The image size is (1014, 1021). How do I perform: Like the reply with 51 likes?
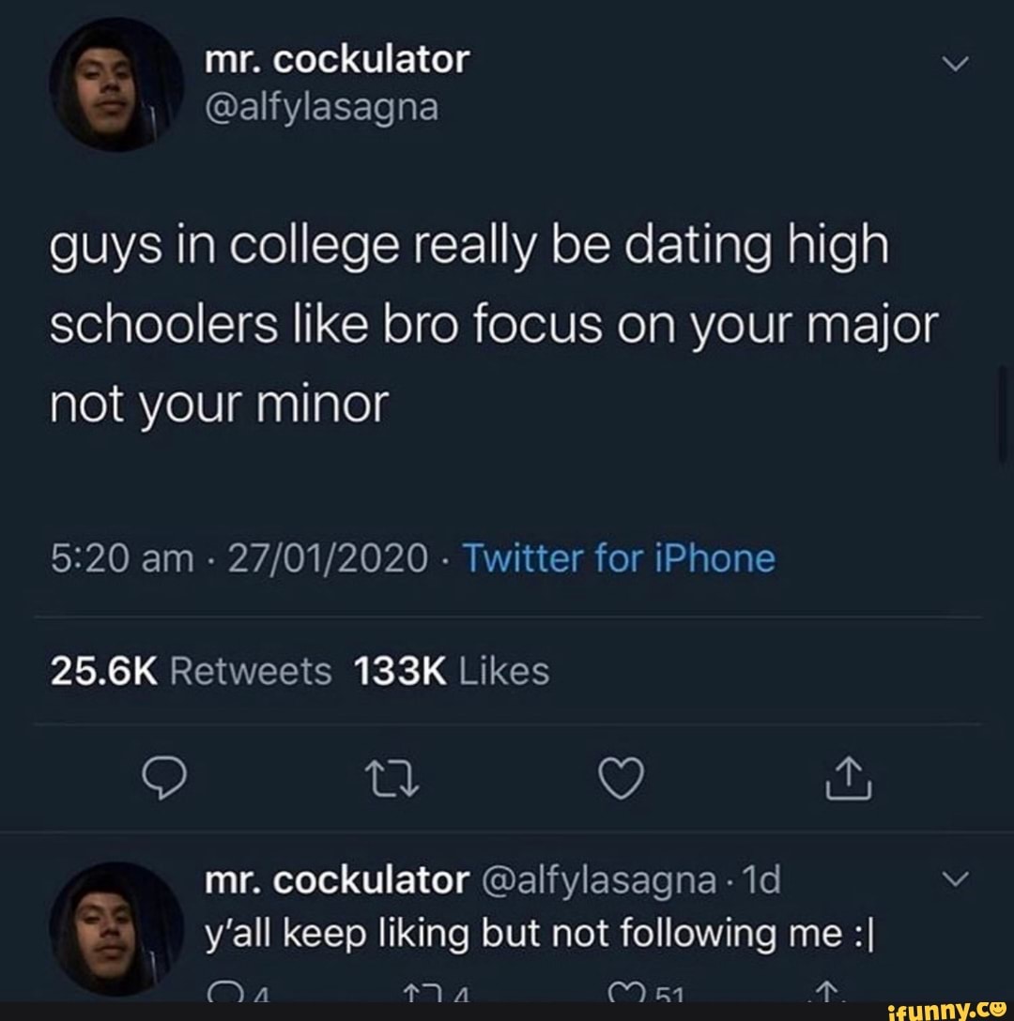(x=645, y=992)
